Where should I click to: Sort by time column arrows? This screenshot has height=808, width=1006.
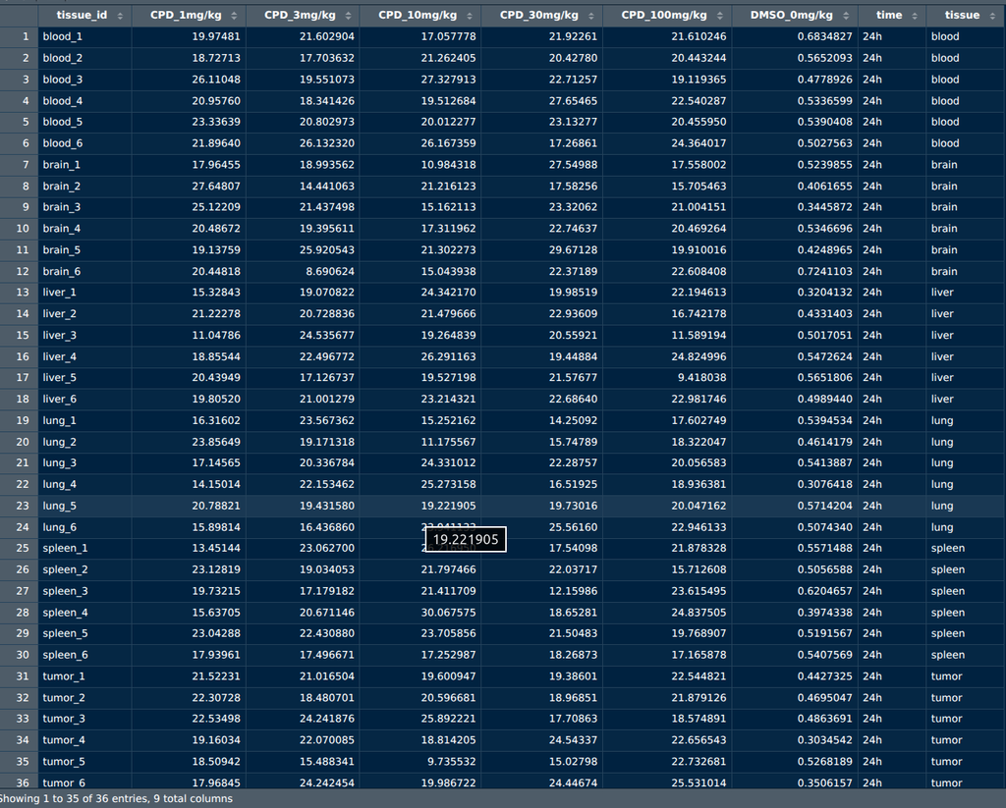pos(915,16)
